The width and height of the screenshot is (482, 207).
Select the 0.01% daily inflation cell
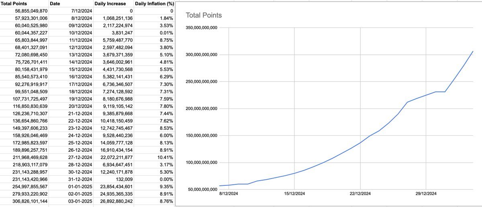point(166,33)
